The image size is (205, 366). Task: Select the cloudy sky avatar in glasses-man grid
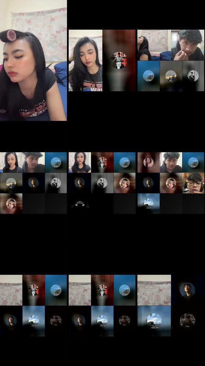(149, 204)
